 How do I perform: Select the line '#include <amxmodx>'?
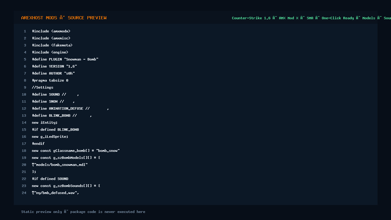point(51,31)
